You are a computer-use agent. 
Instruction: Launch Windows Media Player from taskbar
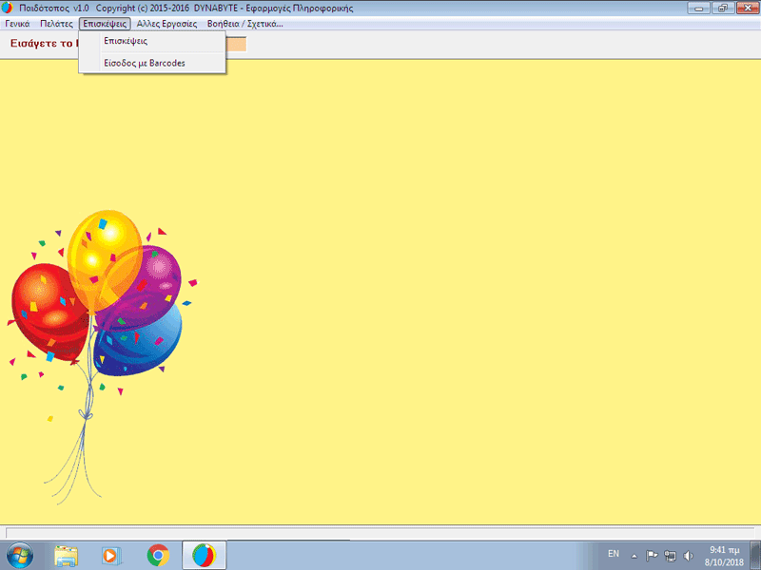tap(111, 556)
